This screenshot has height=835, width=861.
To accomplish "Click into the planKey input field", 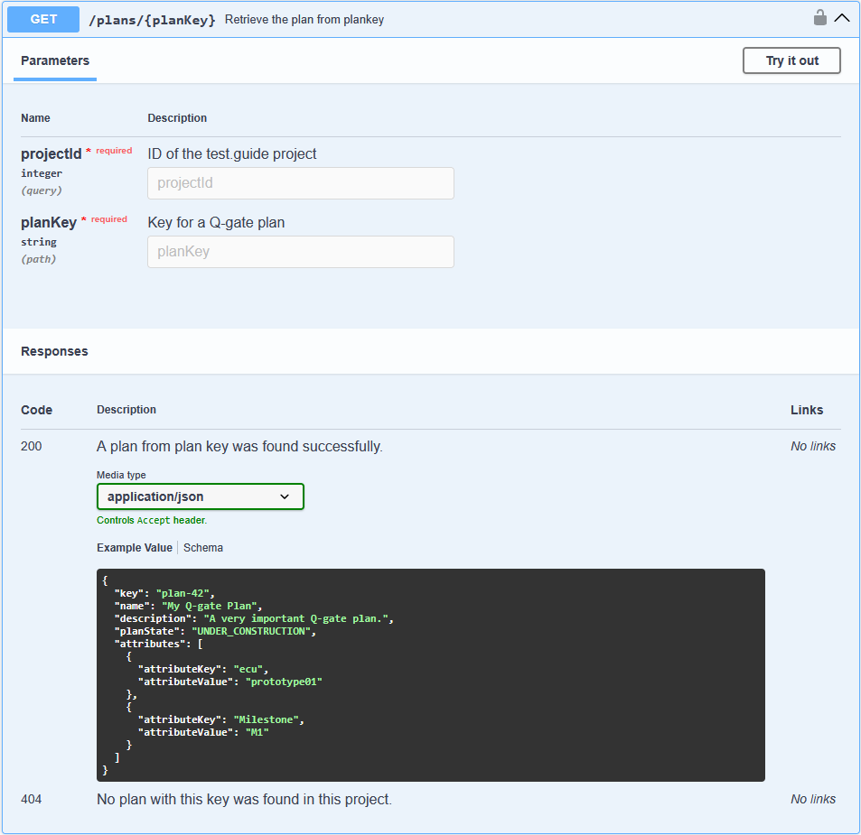I will click(x=300, y=252).
